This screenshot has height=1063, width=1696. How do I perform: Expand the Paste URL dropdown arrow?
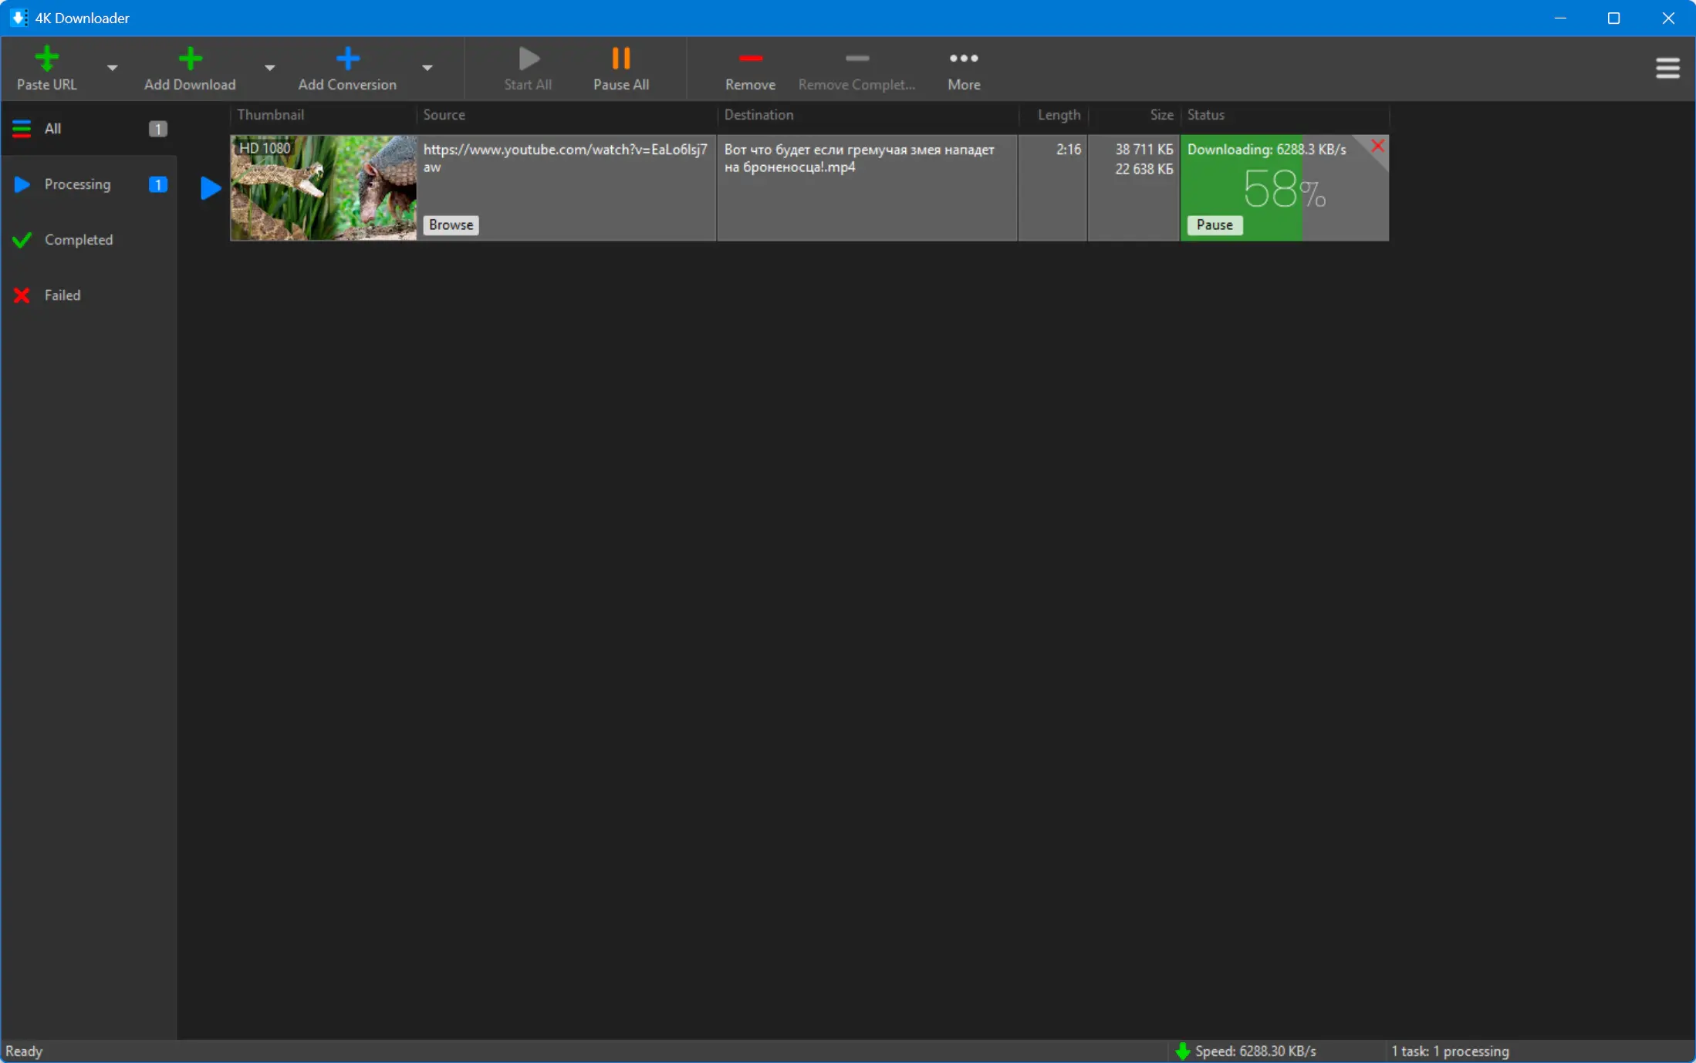tap(113, 68)
